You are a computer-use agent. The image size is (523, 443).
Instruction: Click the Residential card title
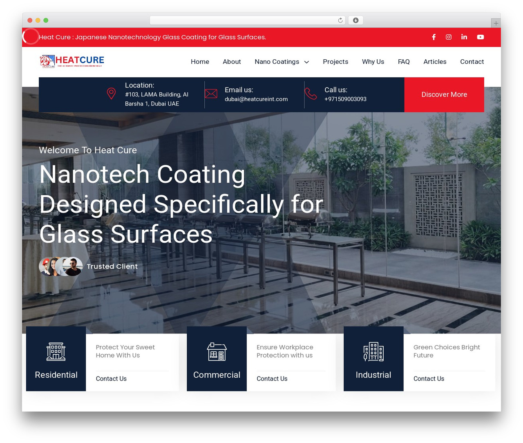click(56, 375)
